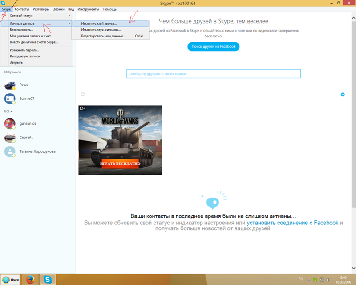Image resolution: width=356 pixels, height=285 pixels.
Task: Open the Звонки menu
Action: click(59, 9)
